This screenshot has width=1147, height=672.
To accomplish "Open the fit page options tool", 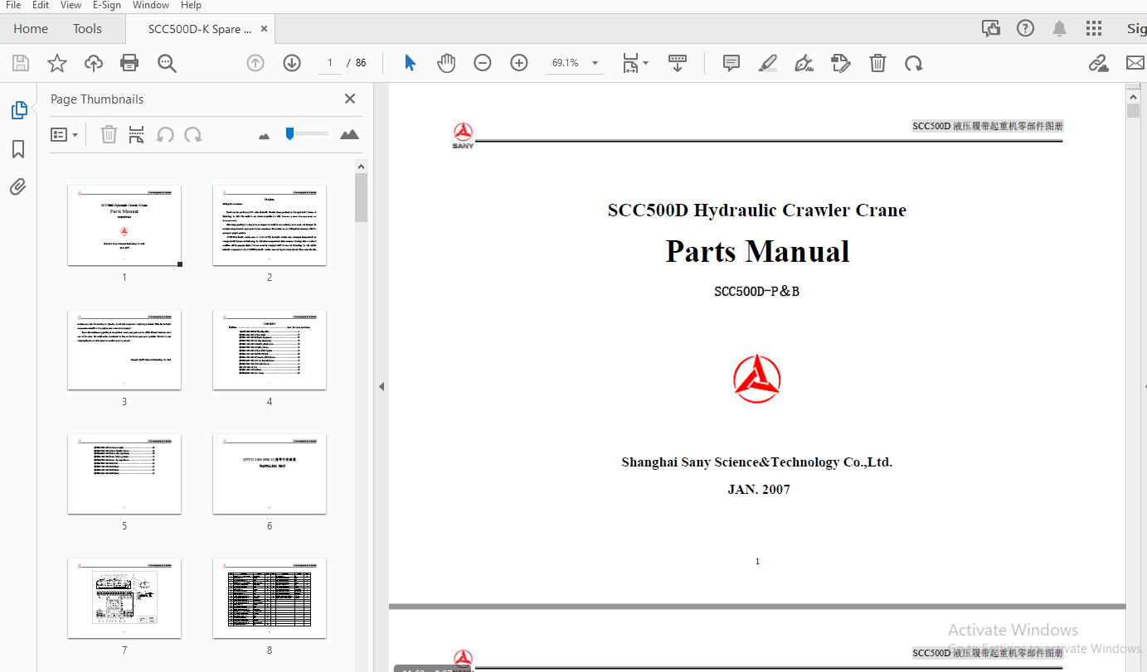I will pyautogui.click(x=630, y=63).
